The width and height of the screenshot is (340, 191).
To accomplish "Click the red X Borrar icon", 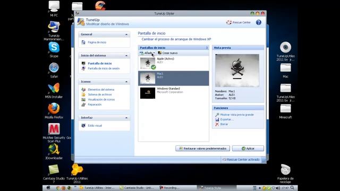I will coord(217,124).
